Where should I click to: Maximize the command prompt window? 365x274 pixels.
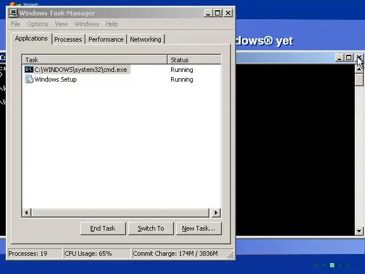pos(348,58)
